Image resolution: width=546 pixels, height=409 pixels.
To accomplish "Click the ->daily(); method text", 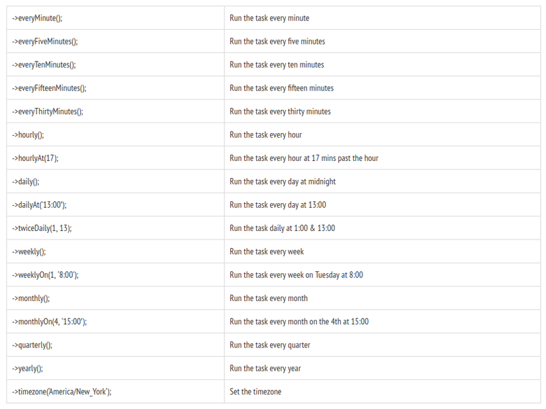I will point(26,181).
